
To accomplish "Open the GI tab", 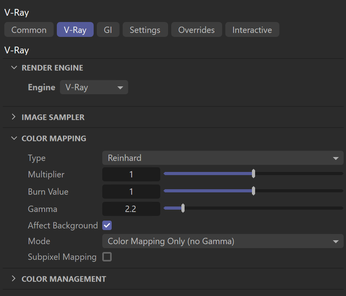I will pyautogui.click(x=108, y=29).
